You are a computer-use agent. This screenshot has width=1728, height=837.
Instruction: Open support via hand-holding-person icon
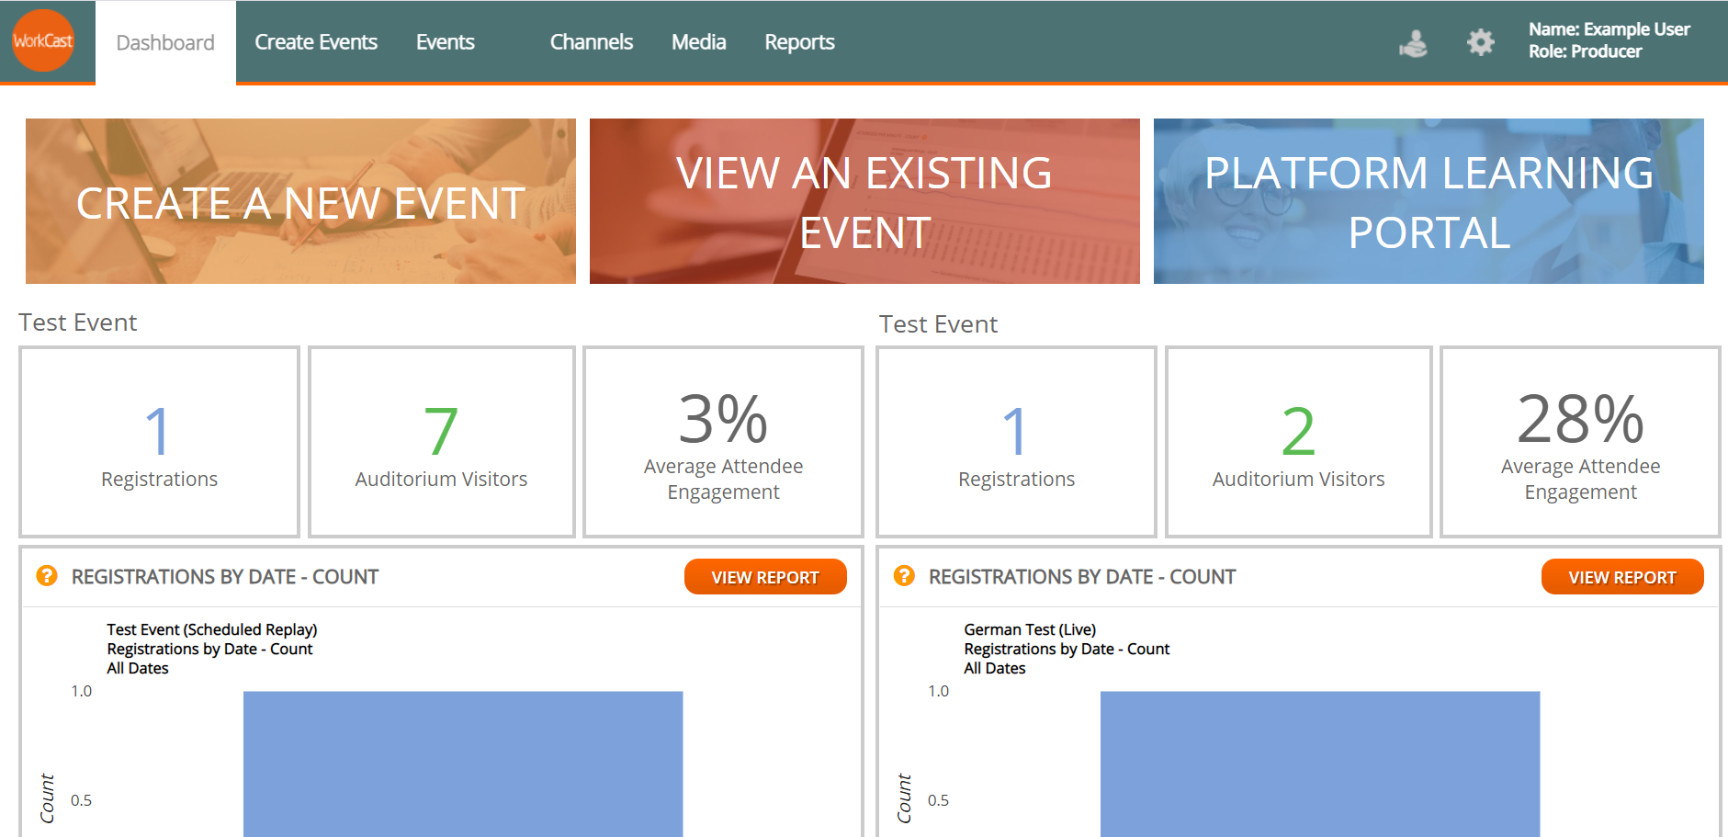pyautogui.click(x=1413, y=42)
